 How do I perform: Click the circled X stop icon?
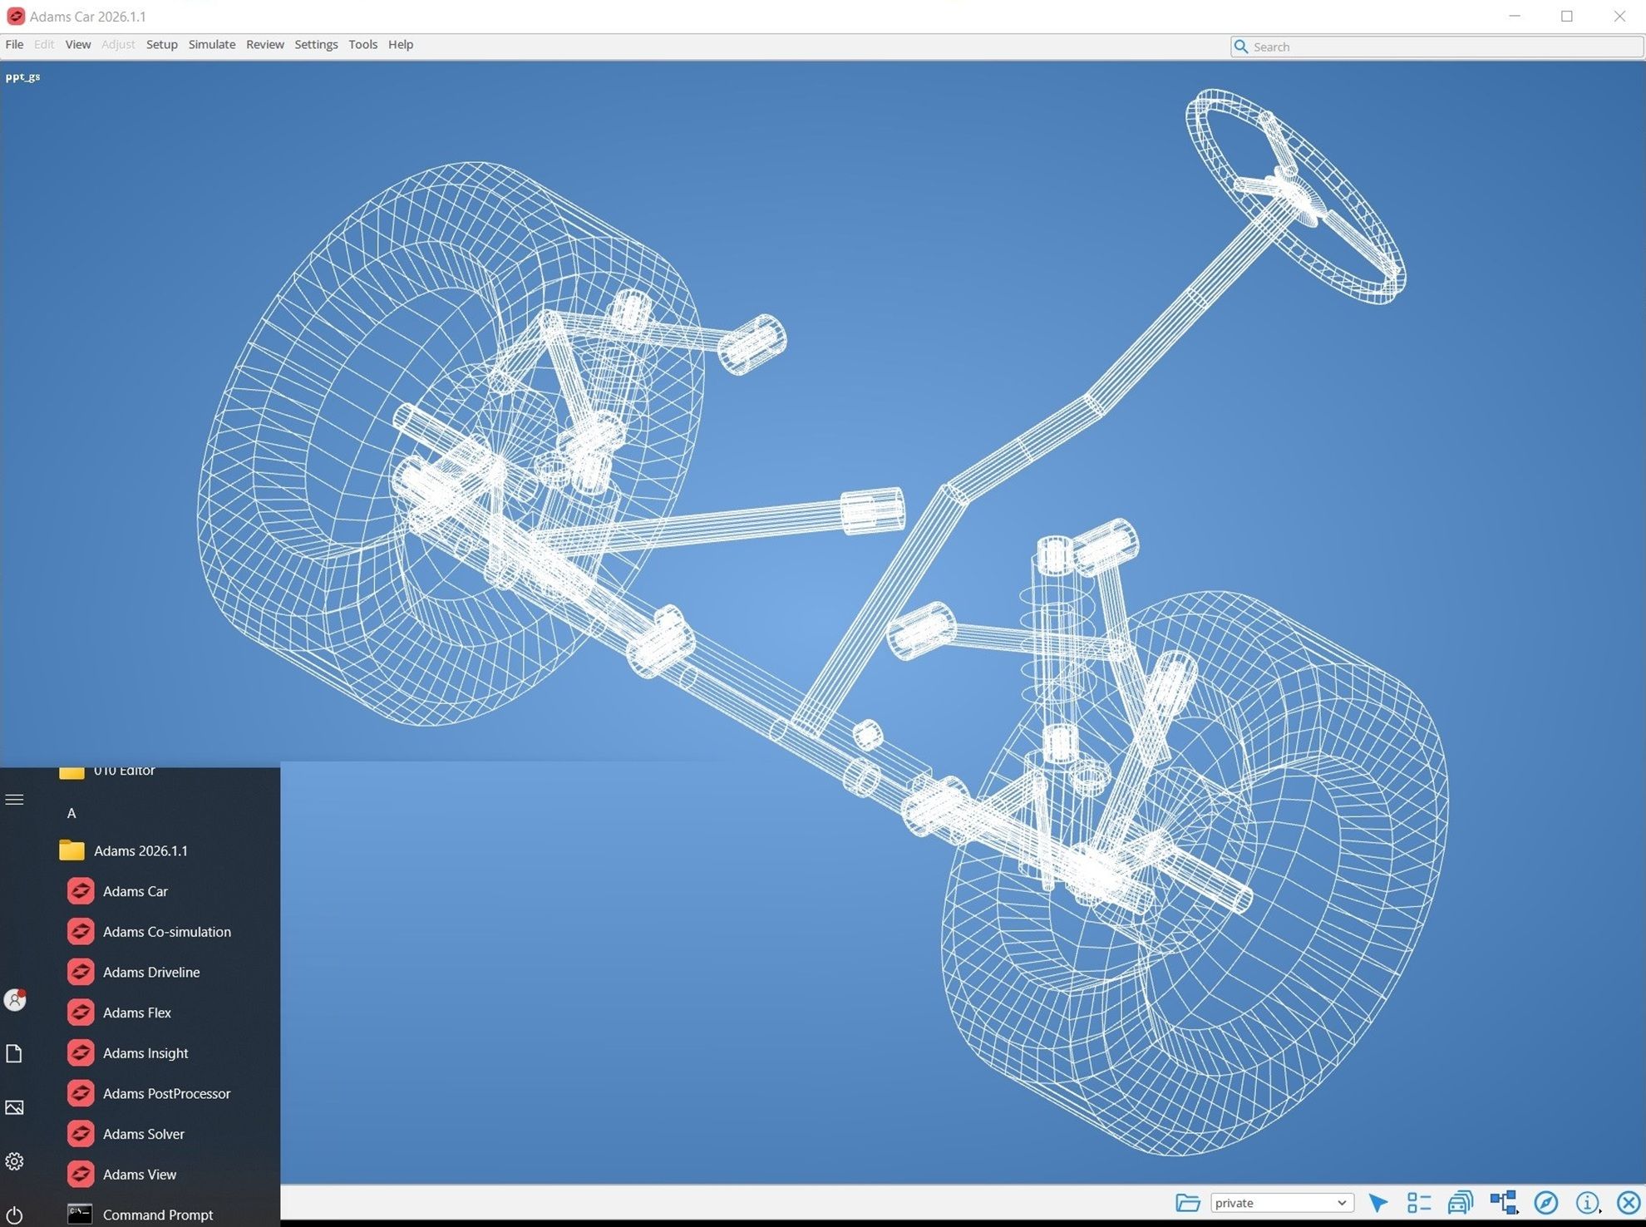point(1629,1203)
